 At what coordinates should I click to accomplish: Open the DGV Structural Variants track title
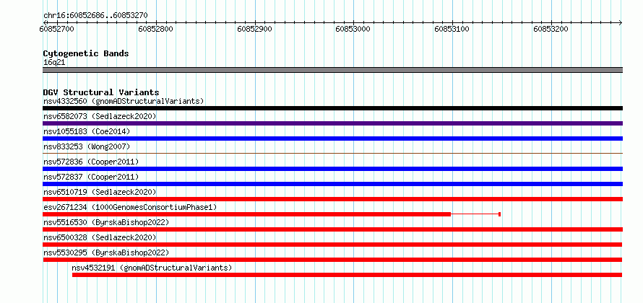(101, 92)
